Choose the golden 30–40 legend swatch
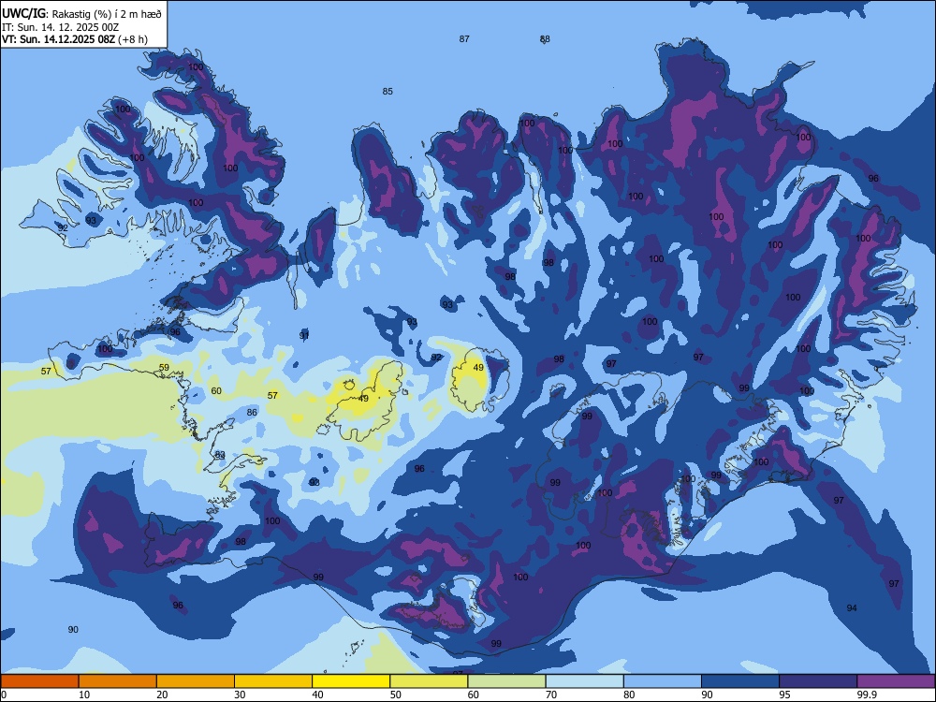The height and width of the screenshot is (702, 936). click(273, 681)
